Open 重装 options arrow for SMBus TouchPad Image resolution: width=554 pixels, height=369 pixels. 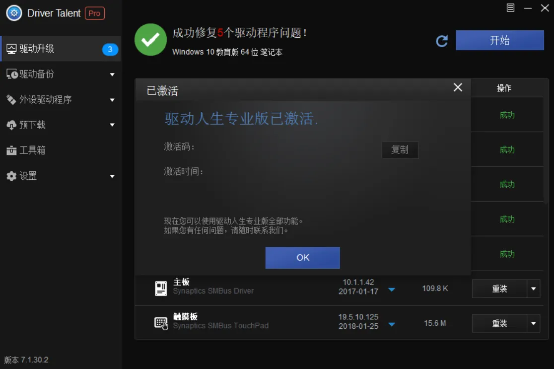(534, 323)
